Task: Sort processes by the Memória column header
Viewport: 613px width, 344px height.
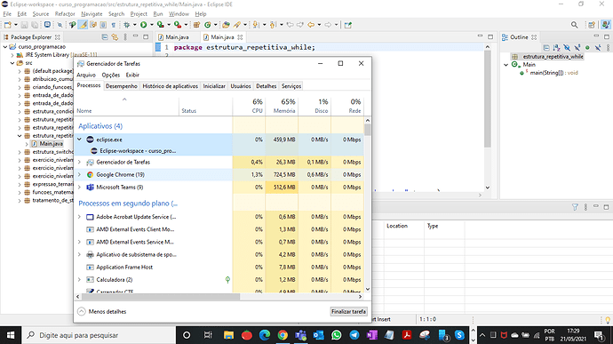Action: 282,106
